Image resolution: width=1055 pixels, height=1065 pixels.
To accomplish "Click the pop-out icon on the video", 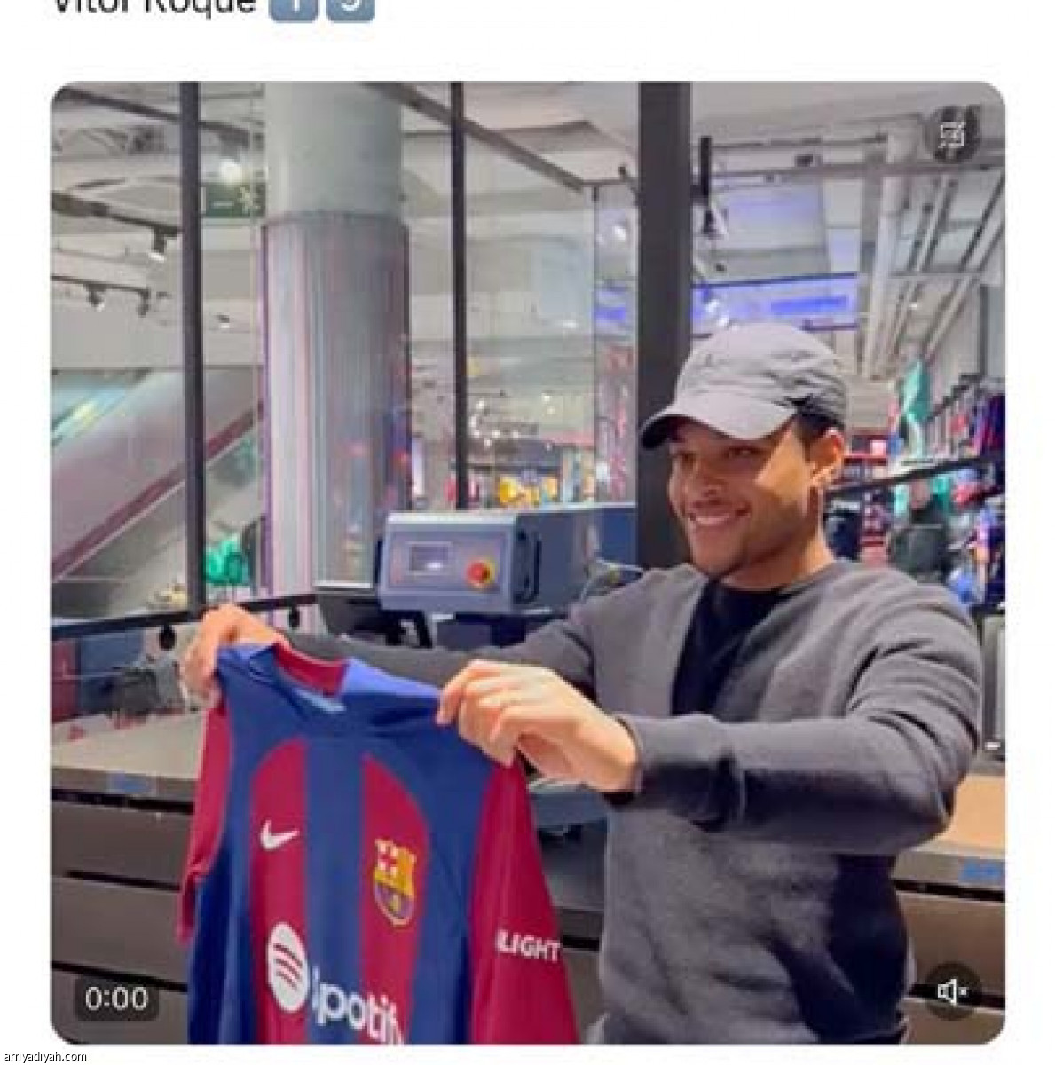I will tap(953, 134).
